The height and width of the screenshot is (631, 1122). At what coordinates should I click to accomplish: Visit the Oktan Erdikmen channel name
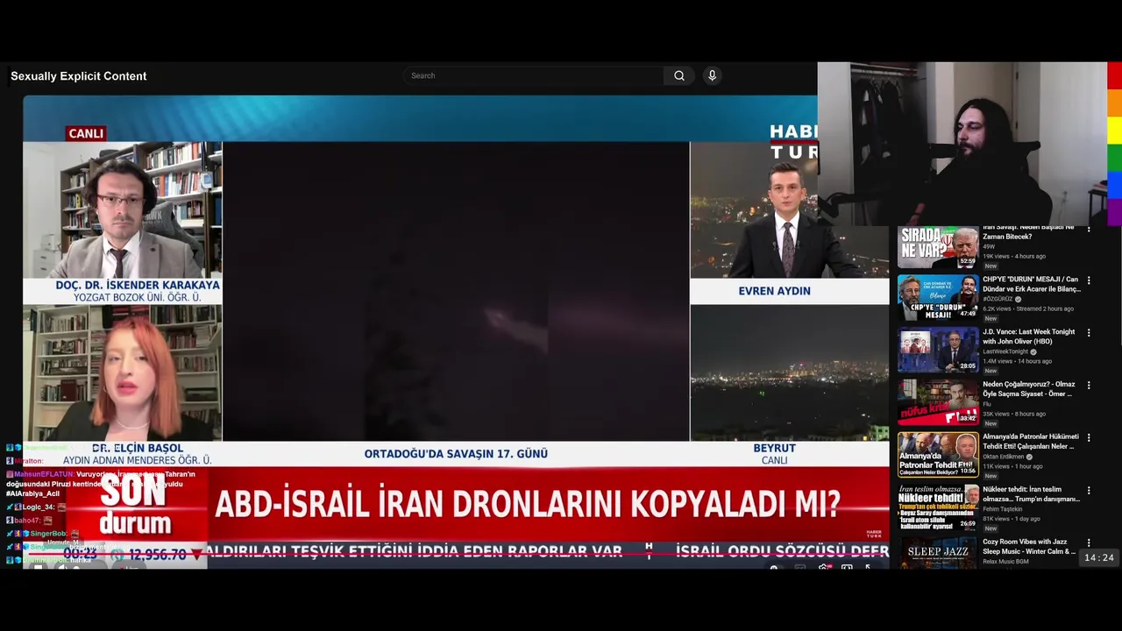1003,457
